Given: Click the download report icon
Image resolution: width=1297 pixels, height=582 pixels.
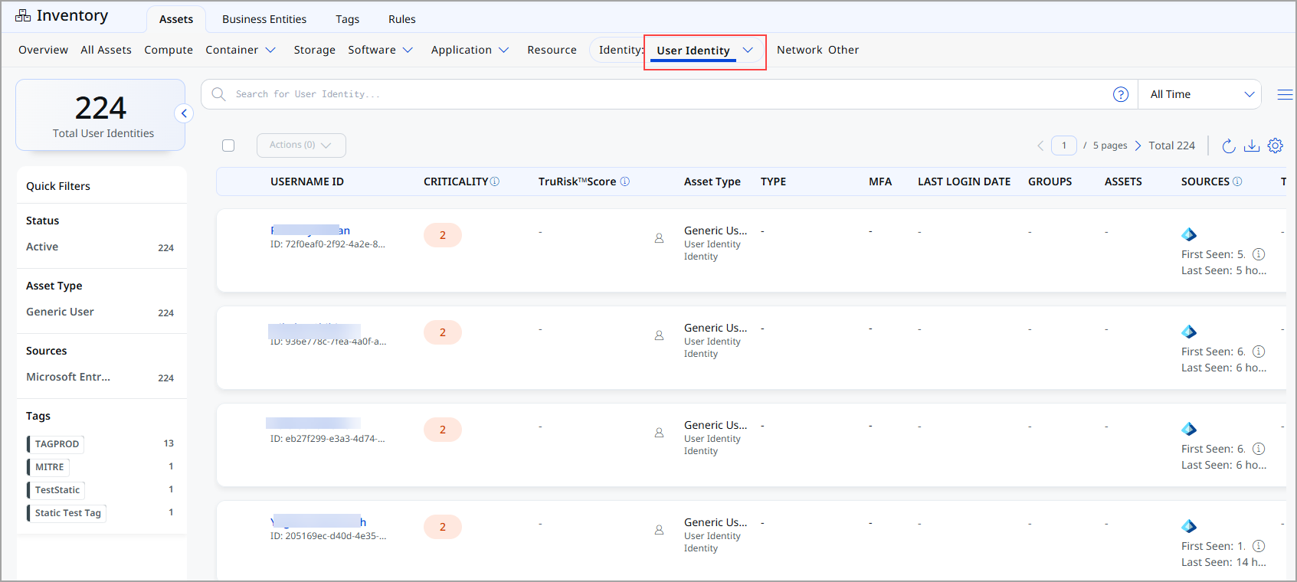Looking at the screenshot, I should (x=1252, y=145).
